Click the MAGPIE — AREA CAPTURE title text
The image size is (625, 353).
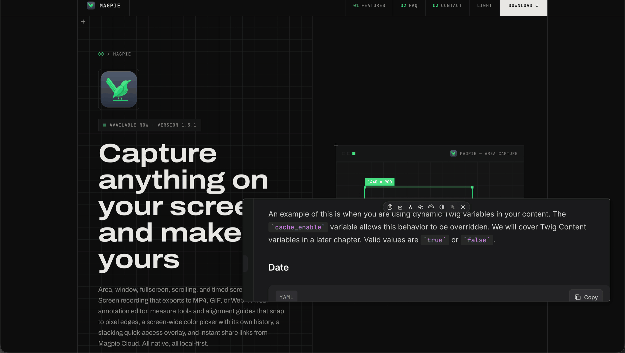tap(489, 153)
